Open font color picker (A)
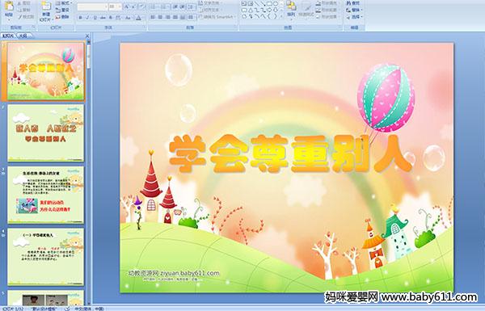The width and height of the screenshot is (485, 311). [138, 18]
